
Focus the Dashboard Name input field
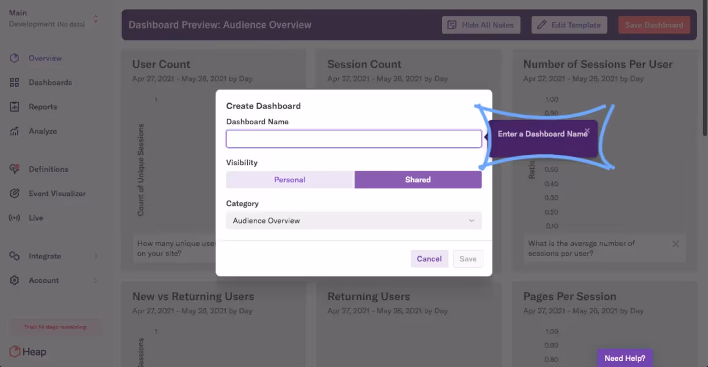coord(353,138)
